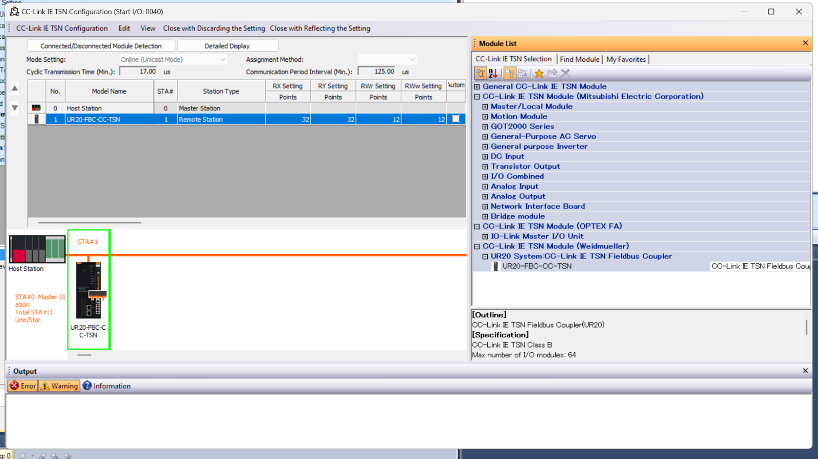Click the application icon in title bar
Image resolution: width=818 pixels, height=459 pixels.
[14, 11]
